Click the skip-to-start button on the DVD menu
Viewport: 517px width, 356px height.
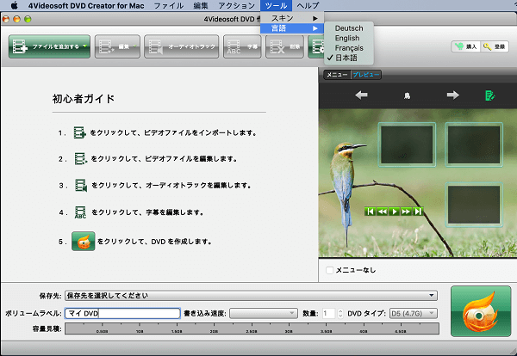pos(371,211)
